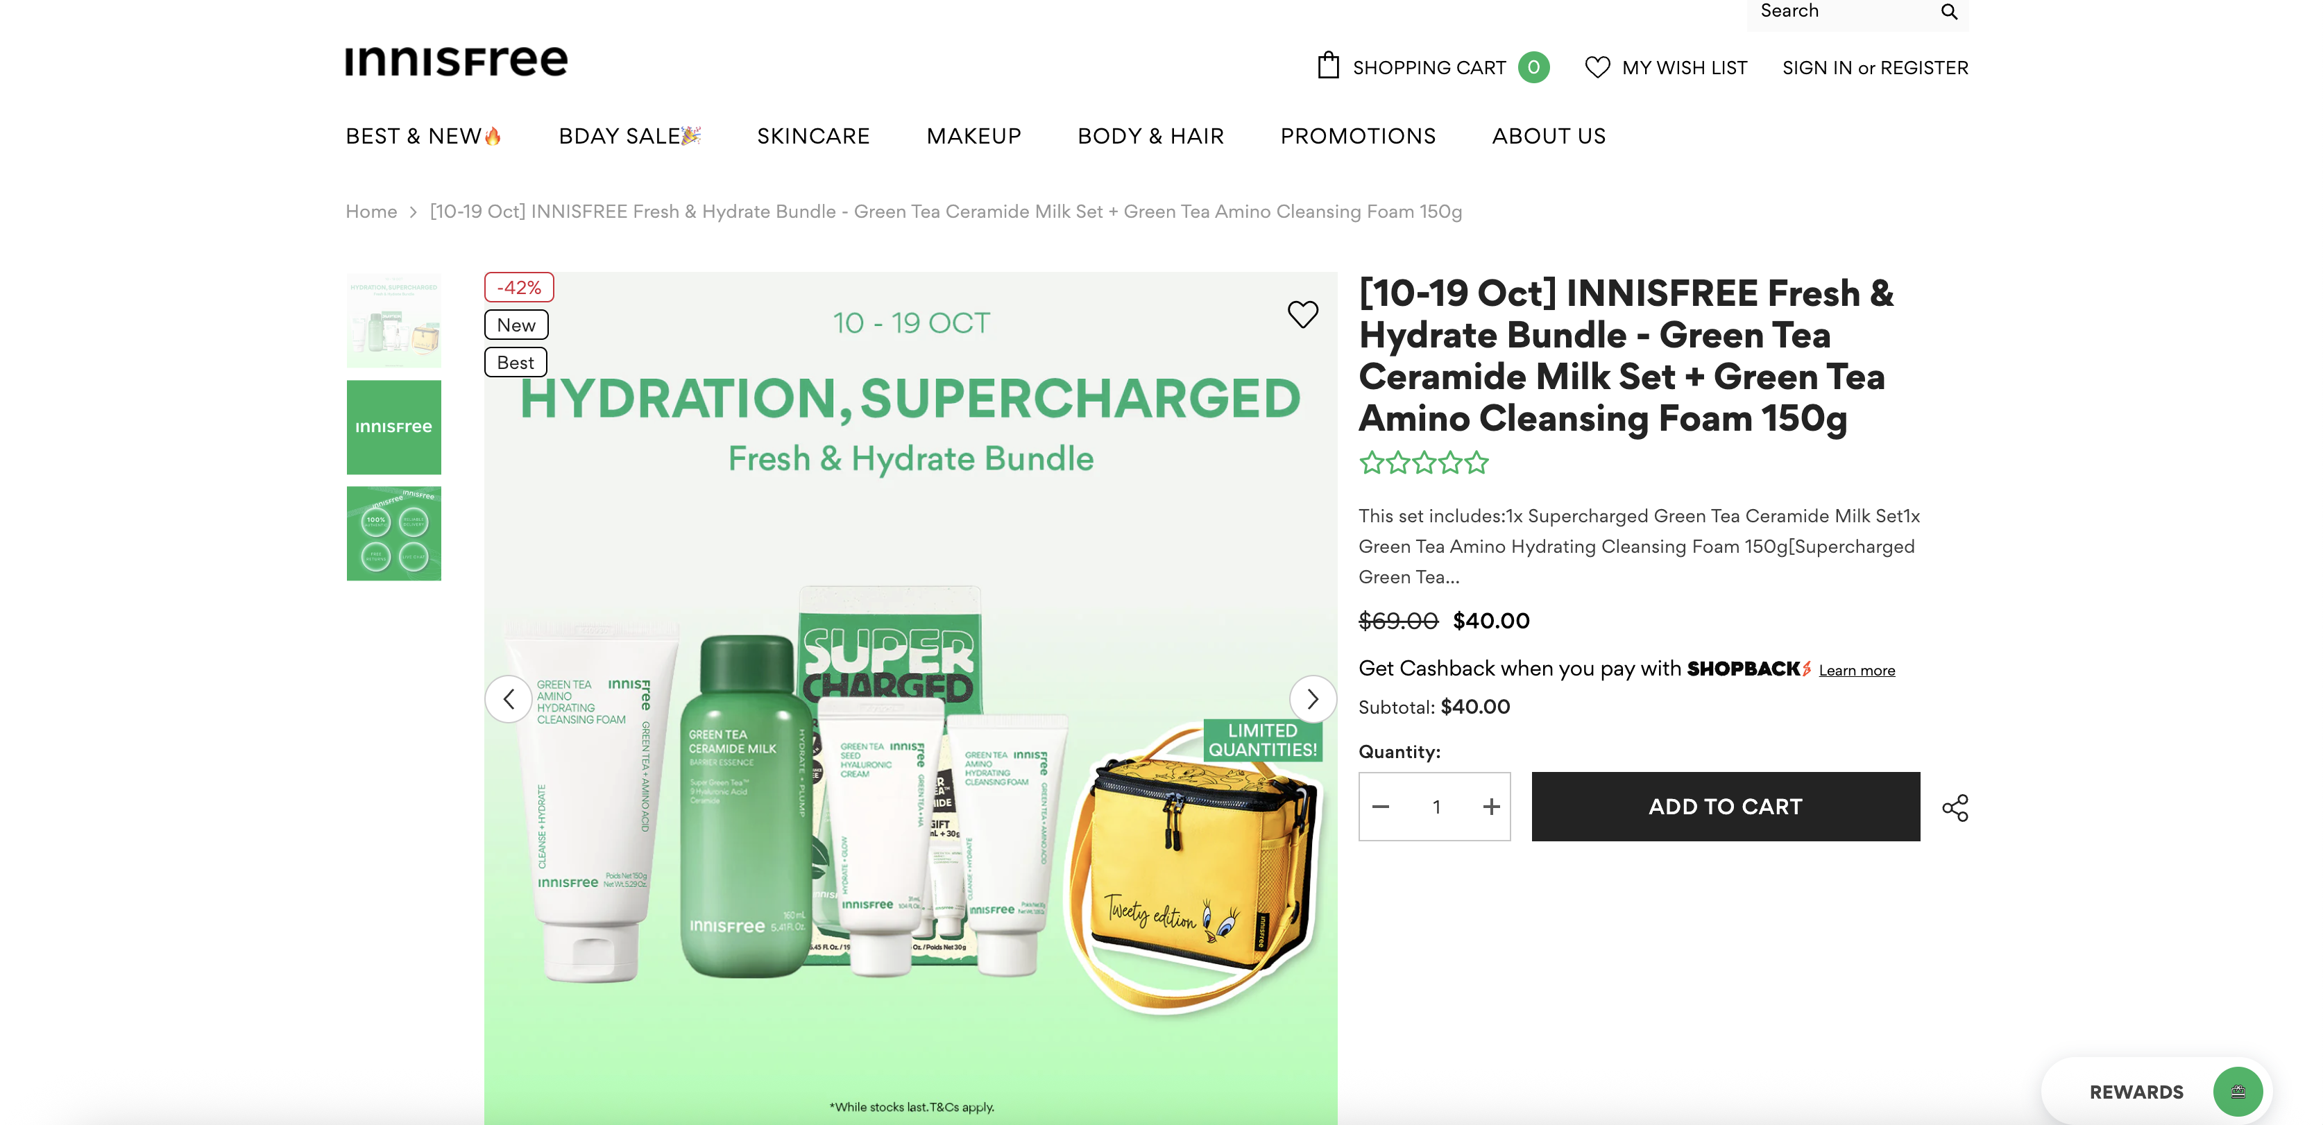The height and width of the screenshot is (1125, 2323).
Task: Increase quantity with the plus button
Action: [x=1490, y=807]
